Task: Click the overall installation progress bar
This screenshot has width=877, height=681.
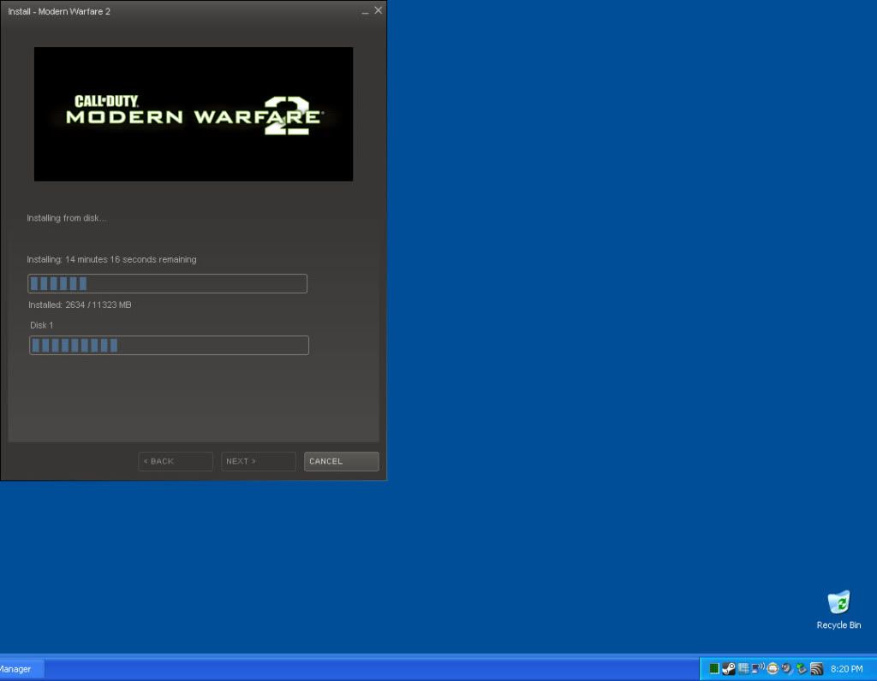Action: pyautogui.click(x=168, y=284)
